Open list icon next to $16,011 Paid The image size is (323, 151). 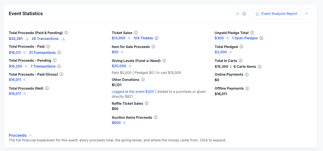[x=25, y=53]
